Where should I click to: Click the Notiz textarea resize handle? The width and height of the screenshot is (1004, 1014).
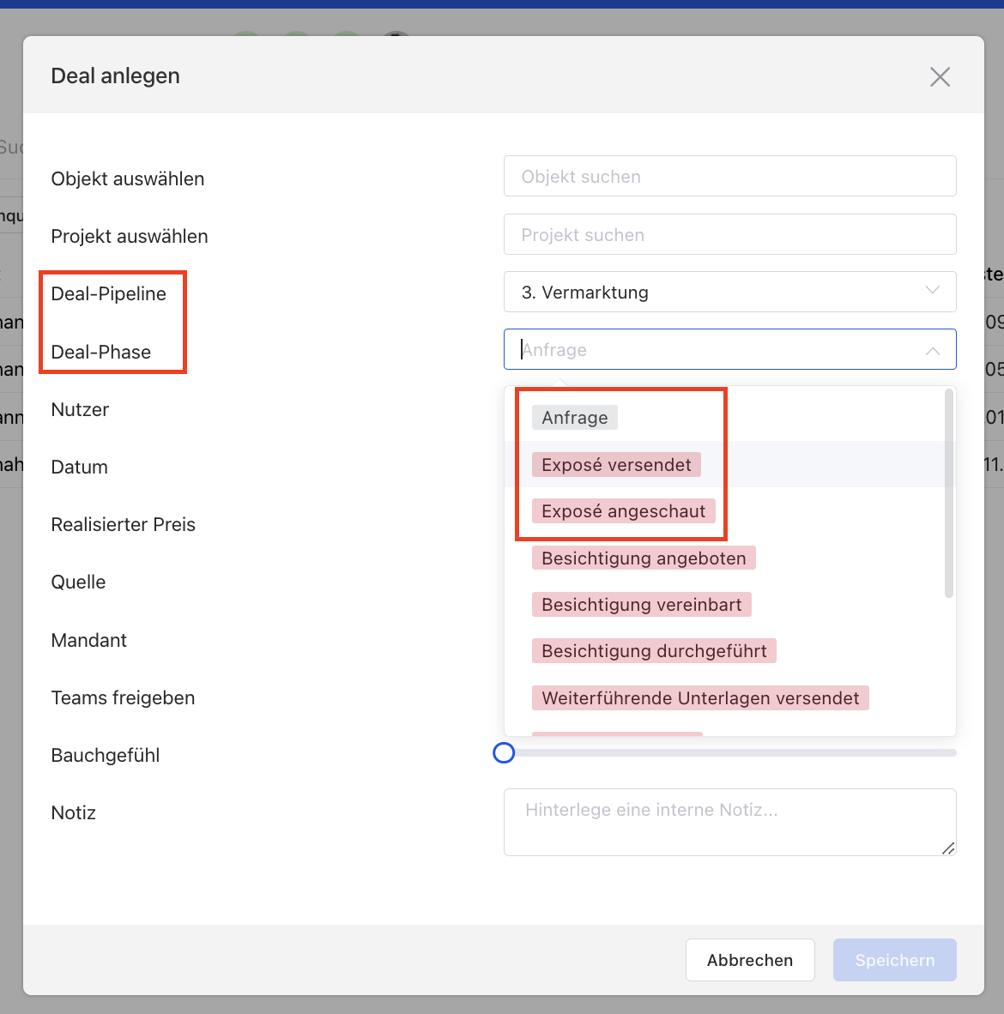click(x=947, y=848)
